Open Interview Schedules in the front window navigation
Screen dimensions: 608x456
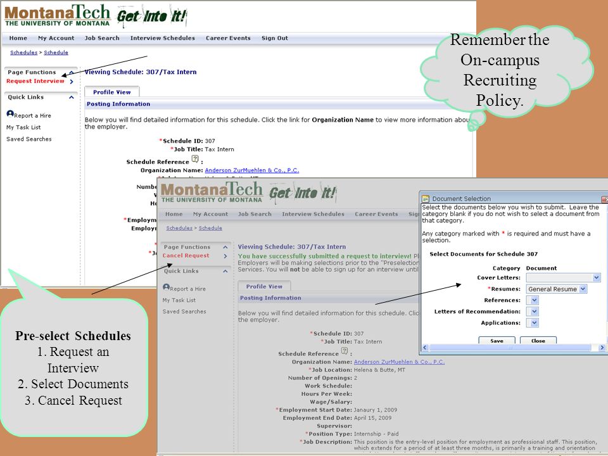(x=313, y=214)
